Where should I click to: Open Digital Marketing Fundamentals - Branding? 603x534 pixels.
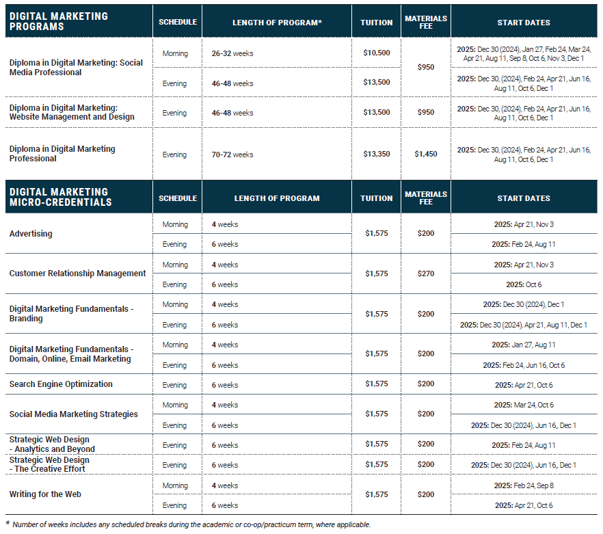71,314
